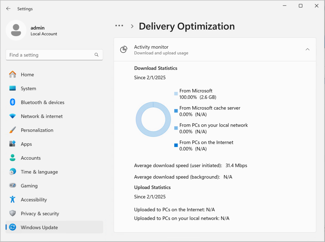Collapse the Activity monitor section chevron
Image resolution: width=325 pixels, height=242 pixels.
(x=307, y=49)
